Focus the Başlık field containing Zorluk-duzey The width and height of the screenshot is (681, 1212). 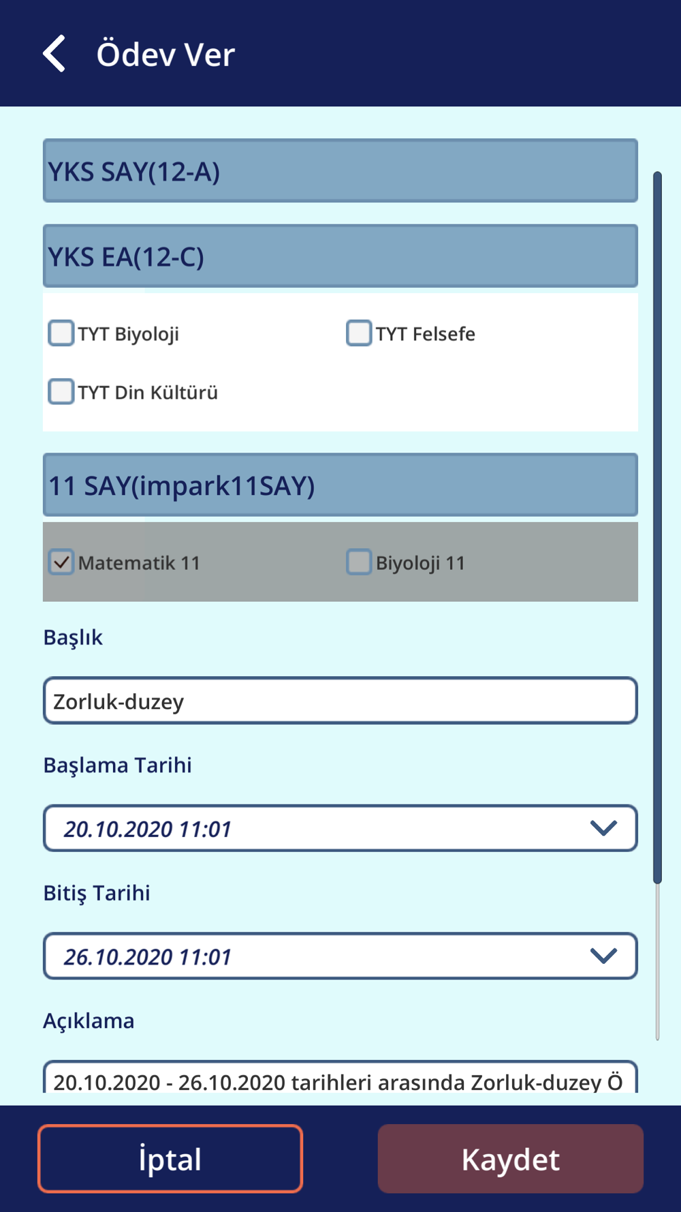[x=340, y=701]
